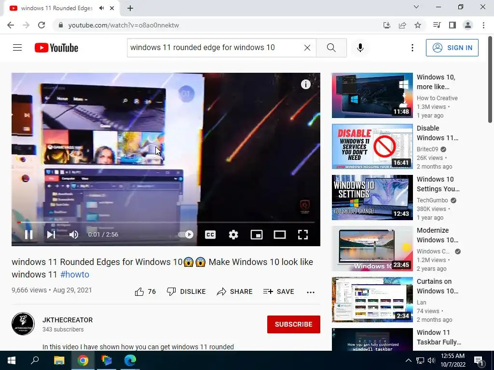Open more actions ellipsis under video

point(311,292)
